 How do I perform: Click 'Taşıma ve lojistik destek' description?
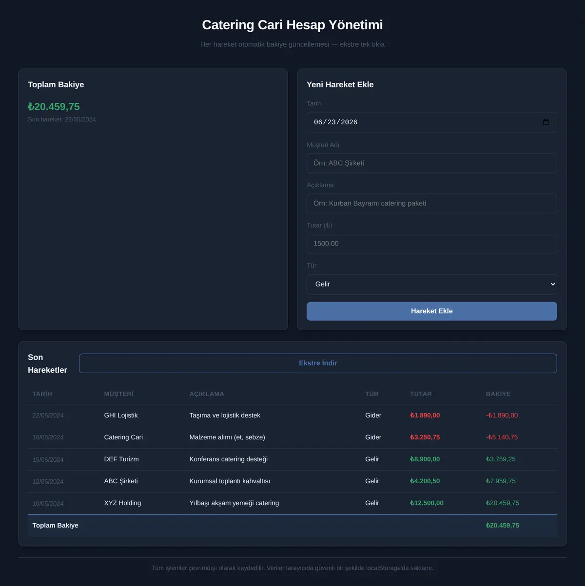[x=225, y=416]
